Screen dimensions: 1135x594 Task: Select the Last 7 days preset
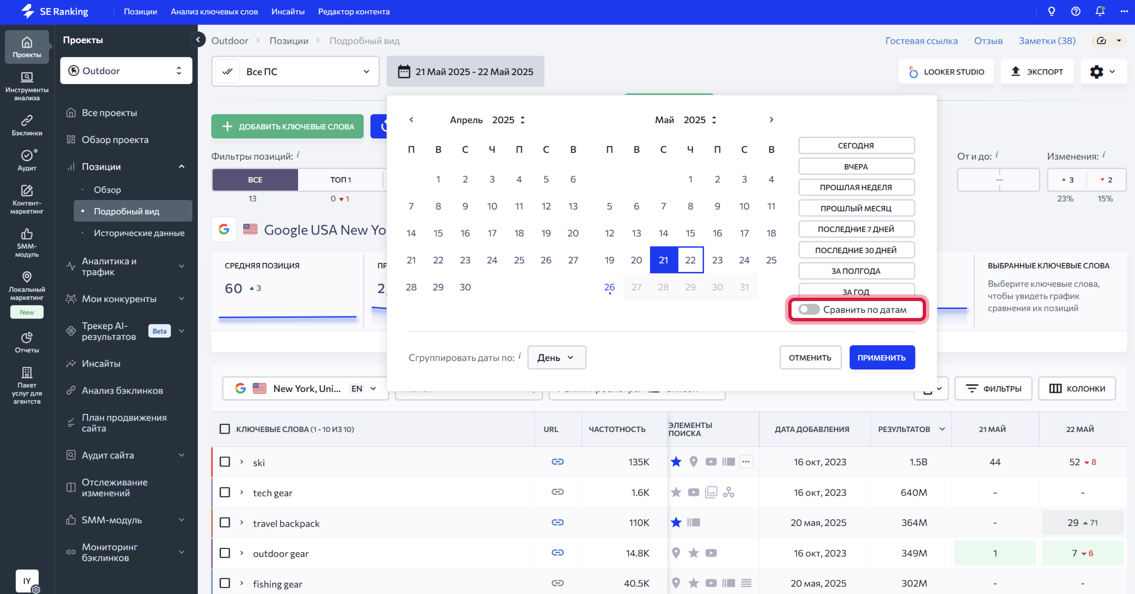coord(856,229)
